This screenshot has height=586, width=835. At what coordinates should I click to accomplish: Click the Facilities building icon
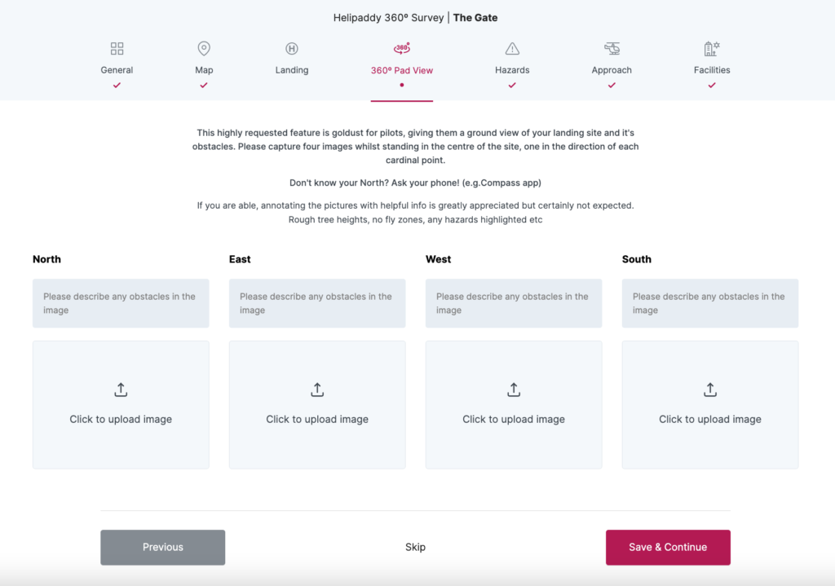712,49
